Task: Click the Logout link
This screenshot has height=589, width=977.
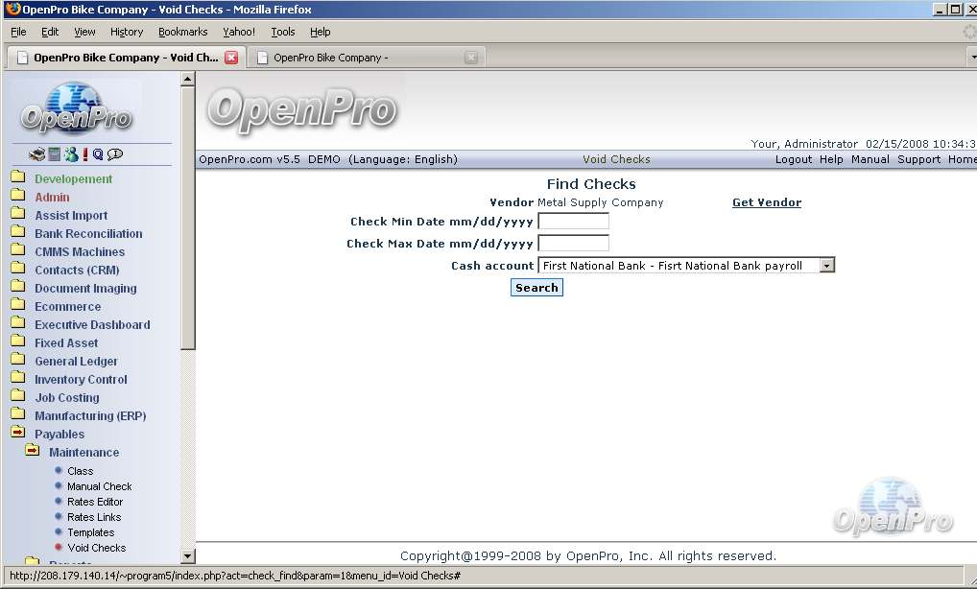Action: (x=793, y=159)
